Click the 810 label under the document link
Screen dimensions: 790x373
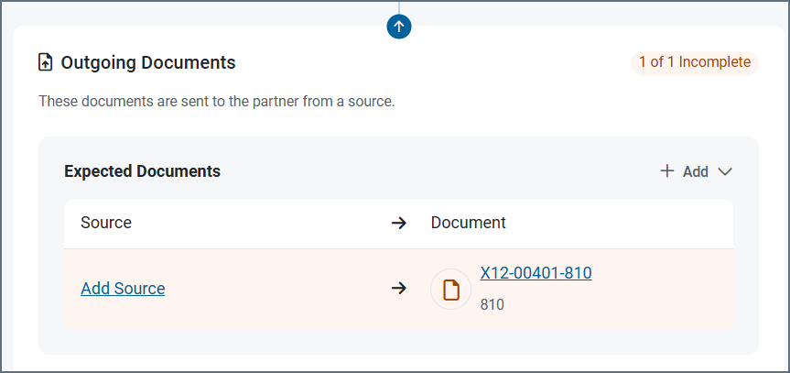492,304
